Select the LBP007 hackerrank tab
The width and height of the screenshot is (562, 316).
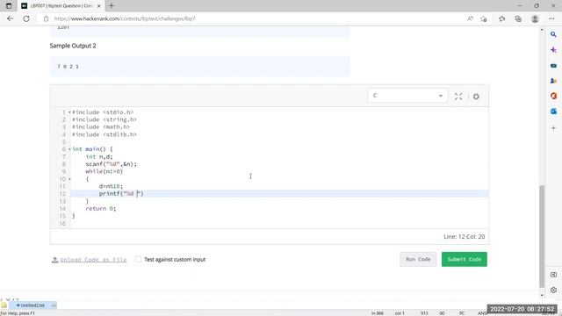coord(61,6)
